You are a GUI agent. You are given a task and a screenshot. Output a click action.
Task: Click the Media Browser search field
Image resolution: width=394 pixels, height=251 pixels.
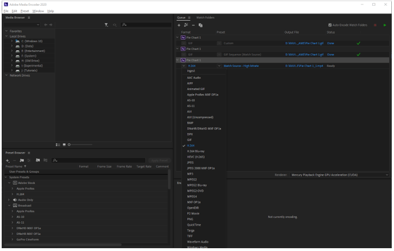pos(146,25)
